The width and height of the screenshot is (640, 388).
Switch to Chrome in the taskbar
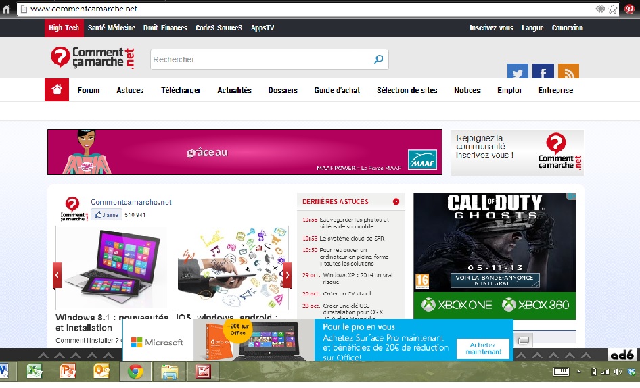click(135, 372)
